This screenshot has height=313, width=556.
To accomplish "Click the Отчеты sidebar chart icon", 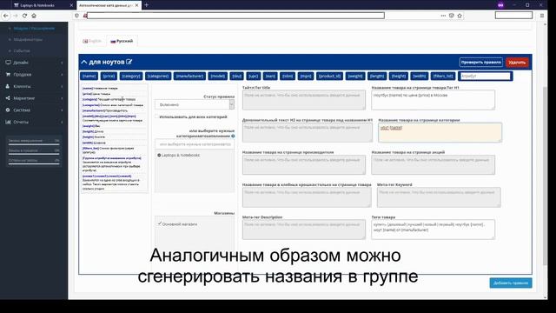I will coord(8,122).
